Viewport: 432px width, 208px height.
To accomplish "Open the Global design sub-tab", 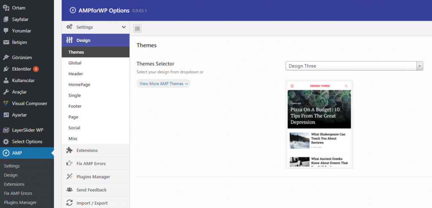I will pos(96,63).
